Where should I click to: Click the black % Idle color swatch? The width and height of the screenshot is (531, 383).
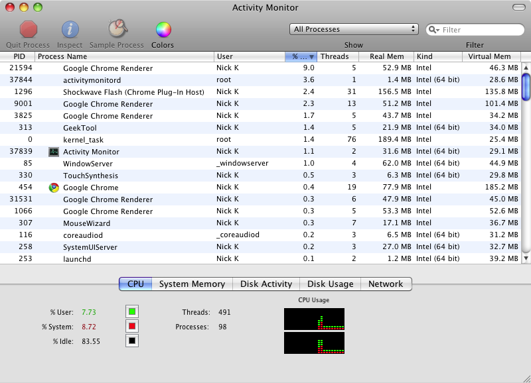click(x=132, y=341)
